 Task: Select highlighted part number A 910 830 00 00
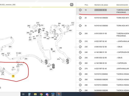pyautogui.click(x=101, y=10)
